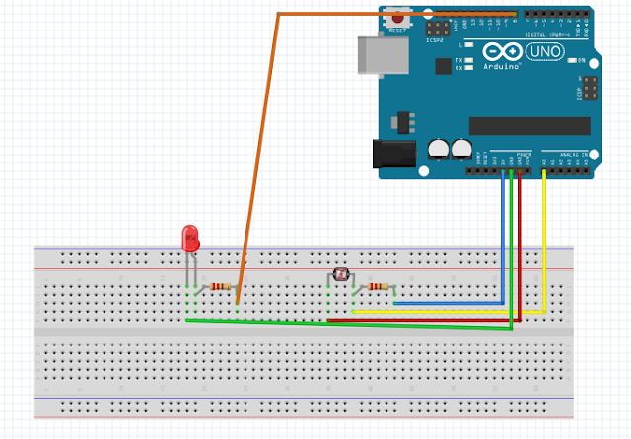This screenshot has width=631, height=439.
Task: Select the long black ATmega chip
Action: coord(529,126)
